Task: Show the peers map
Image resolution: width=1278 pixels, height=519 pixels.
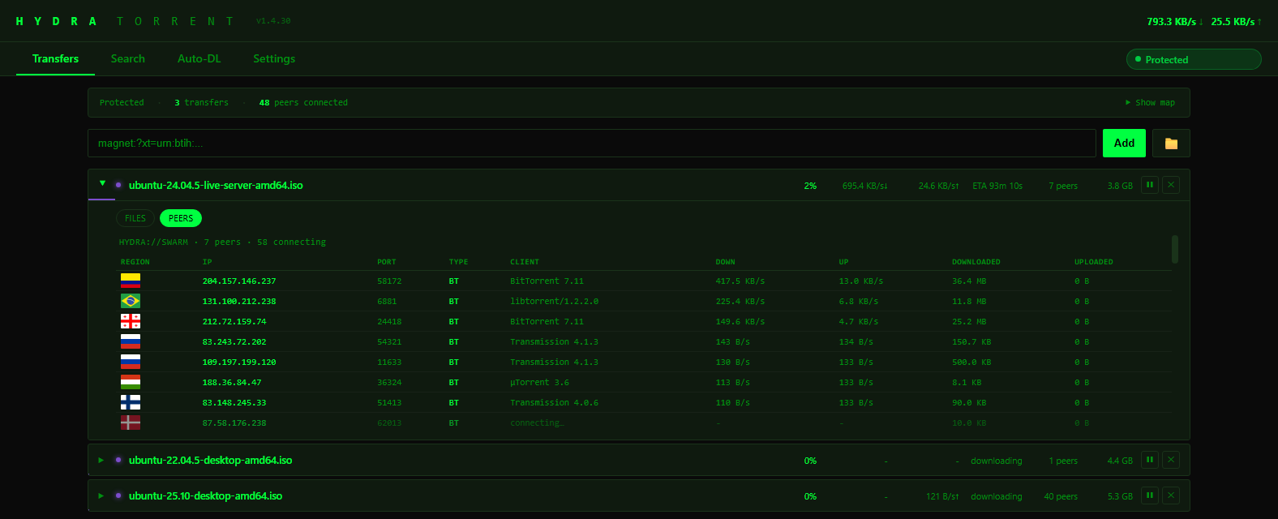Action: (1150, 103)
